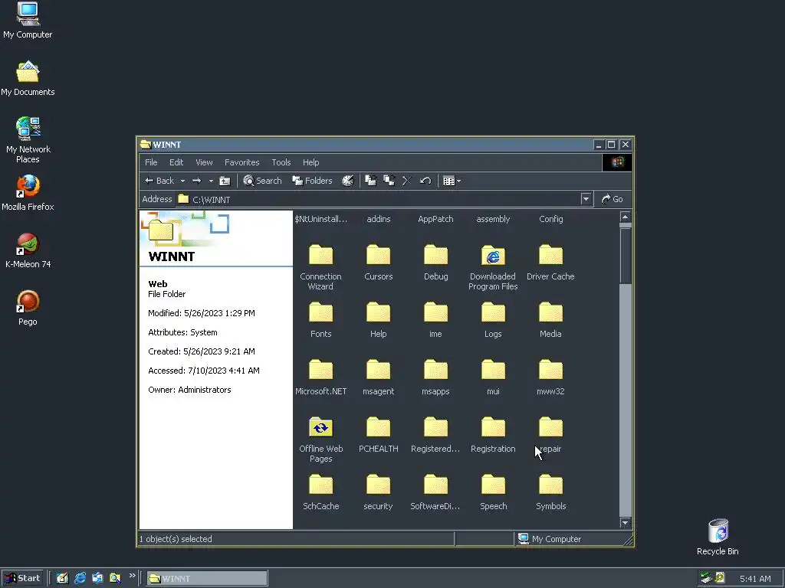Screen dimensions: 785x588
Task: Select the Symbols folder
Action: coord(550,492)
